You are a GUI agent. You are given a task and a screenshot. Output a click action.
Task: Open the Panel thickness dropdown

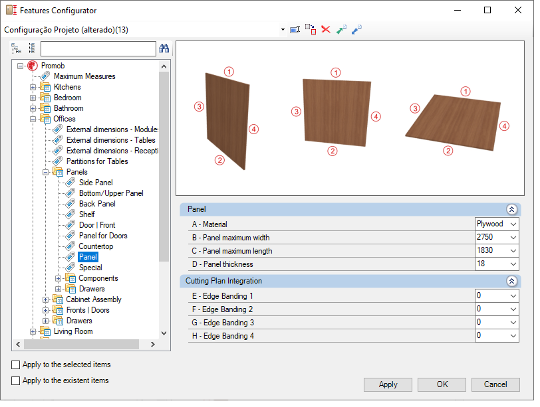click(x=513, y=264)
